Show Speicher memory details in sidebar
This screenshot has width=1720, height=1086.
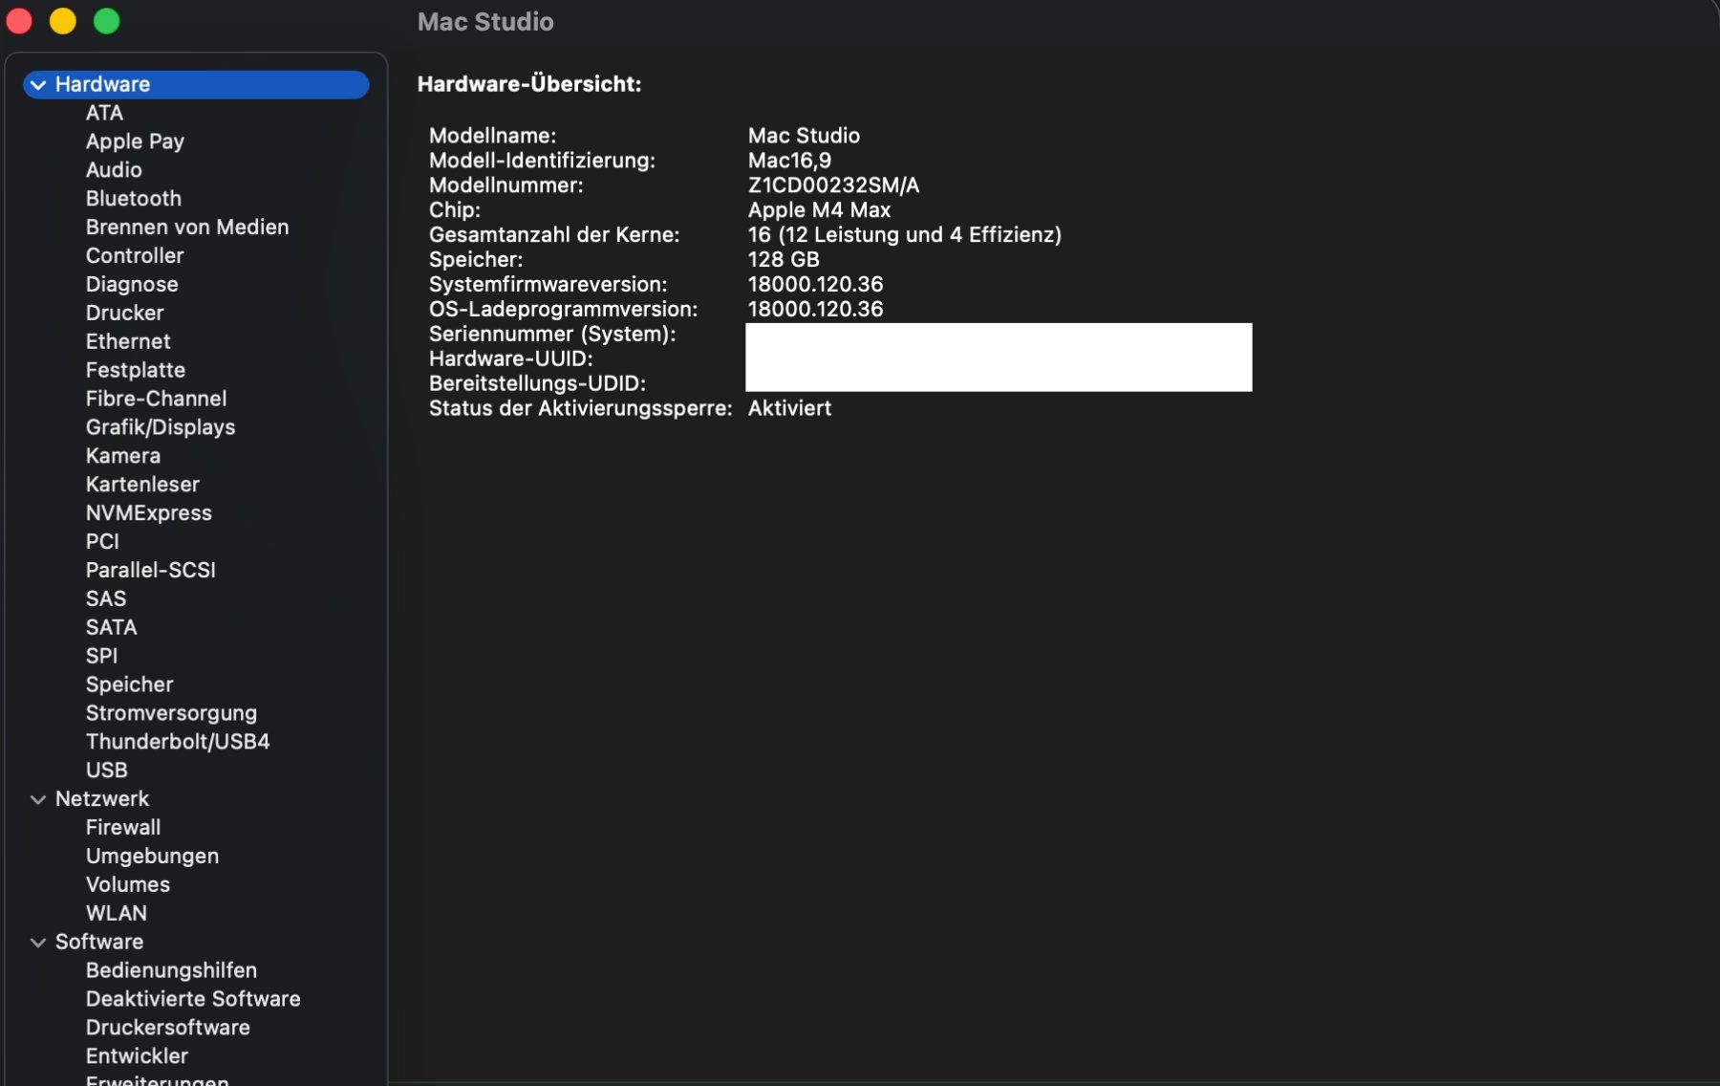click(x=130, y=685)
